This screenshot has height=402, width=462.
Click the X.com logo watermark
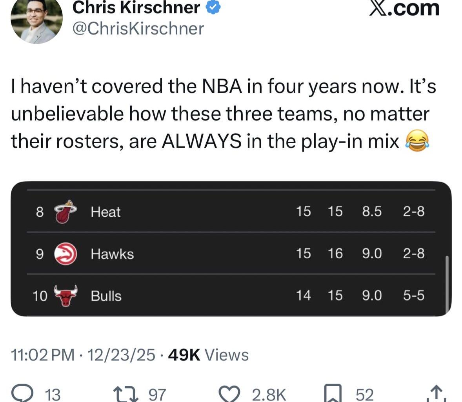coord(404,9)
